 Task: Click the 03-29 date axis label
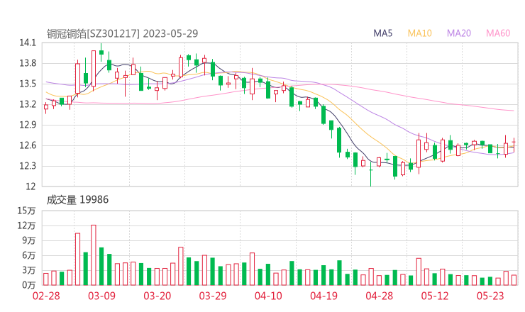click(213, 296)
